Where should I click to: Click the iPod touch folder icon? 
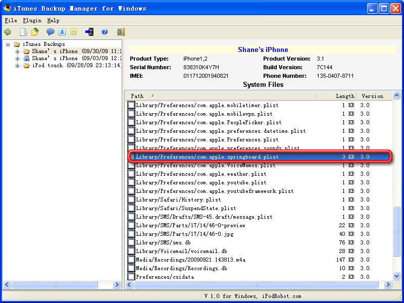tap(27, 66)
